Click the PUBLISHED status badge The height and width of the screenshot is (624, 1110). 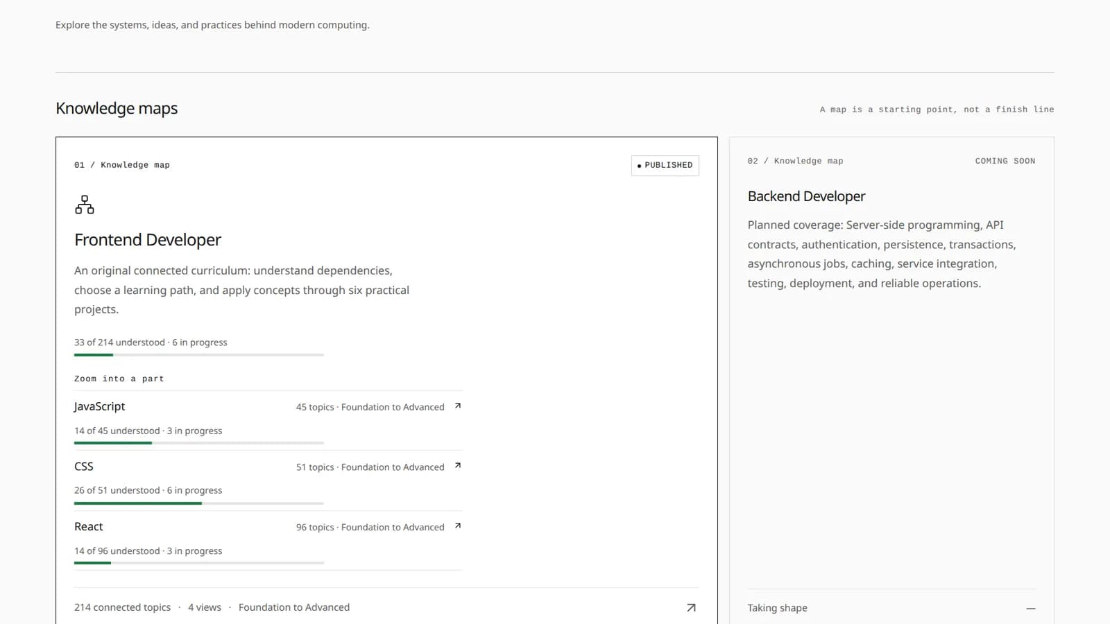pyautogui.click(x=665, y=165)
